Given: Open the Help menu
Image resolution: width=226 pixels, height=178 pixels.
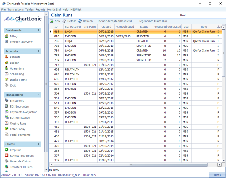Looking at the screenshot, I should coord(65,9).
